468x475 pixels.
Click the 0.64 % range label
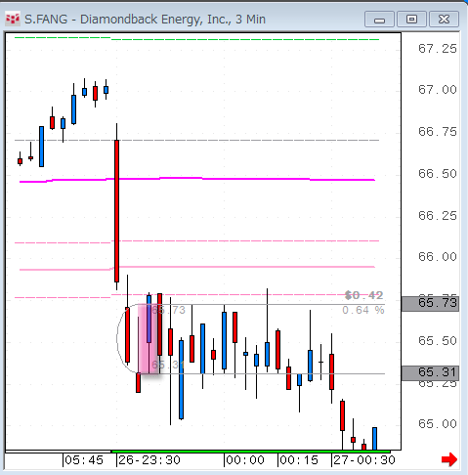pyautogui.click(x=363, y=310)
